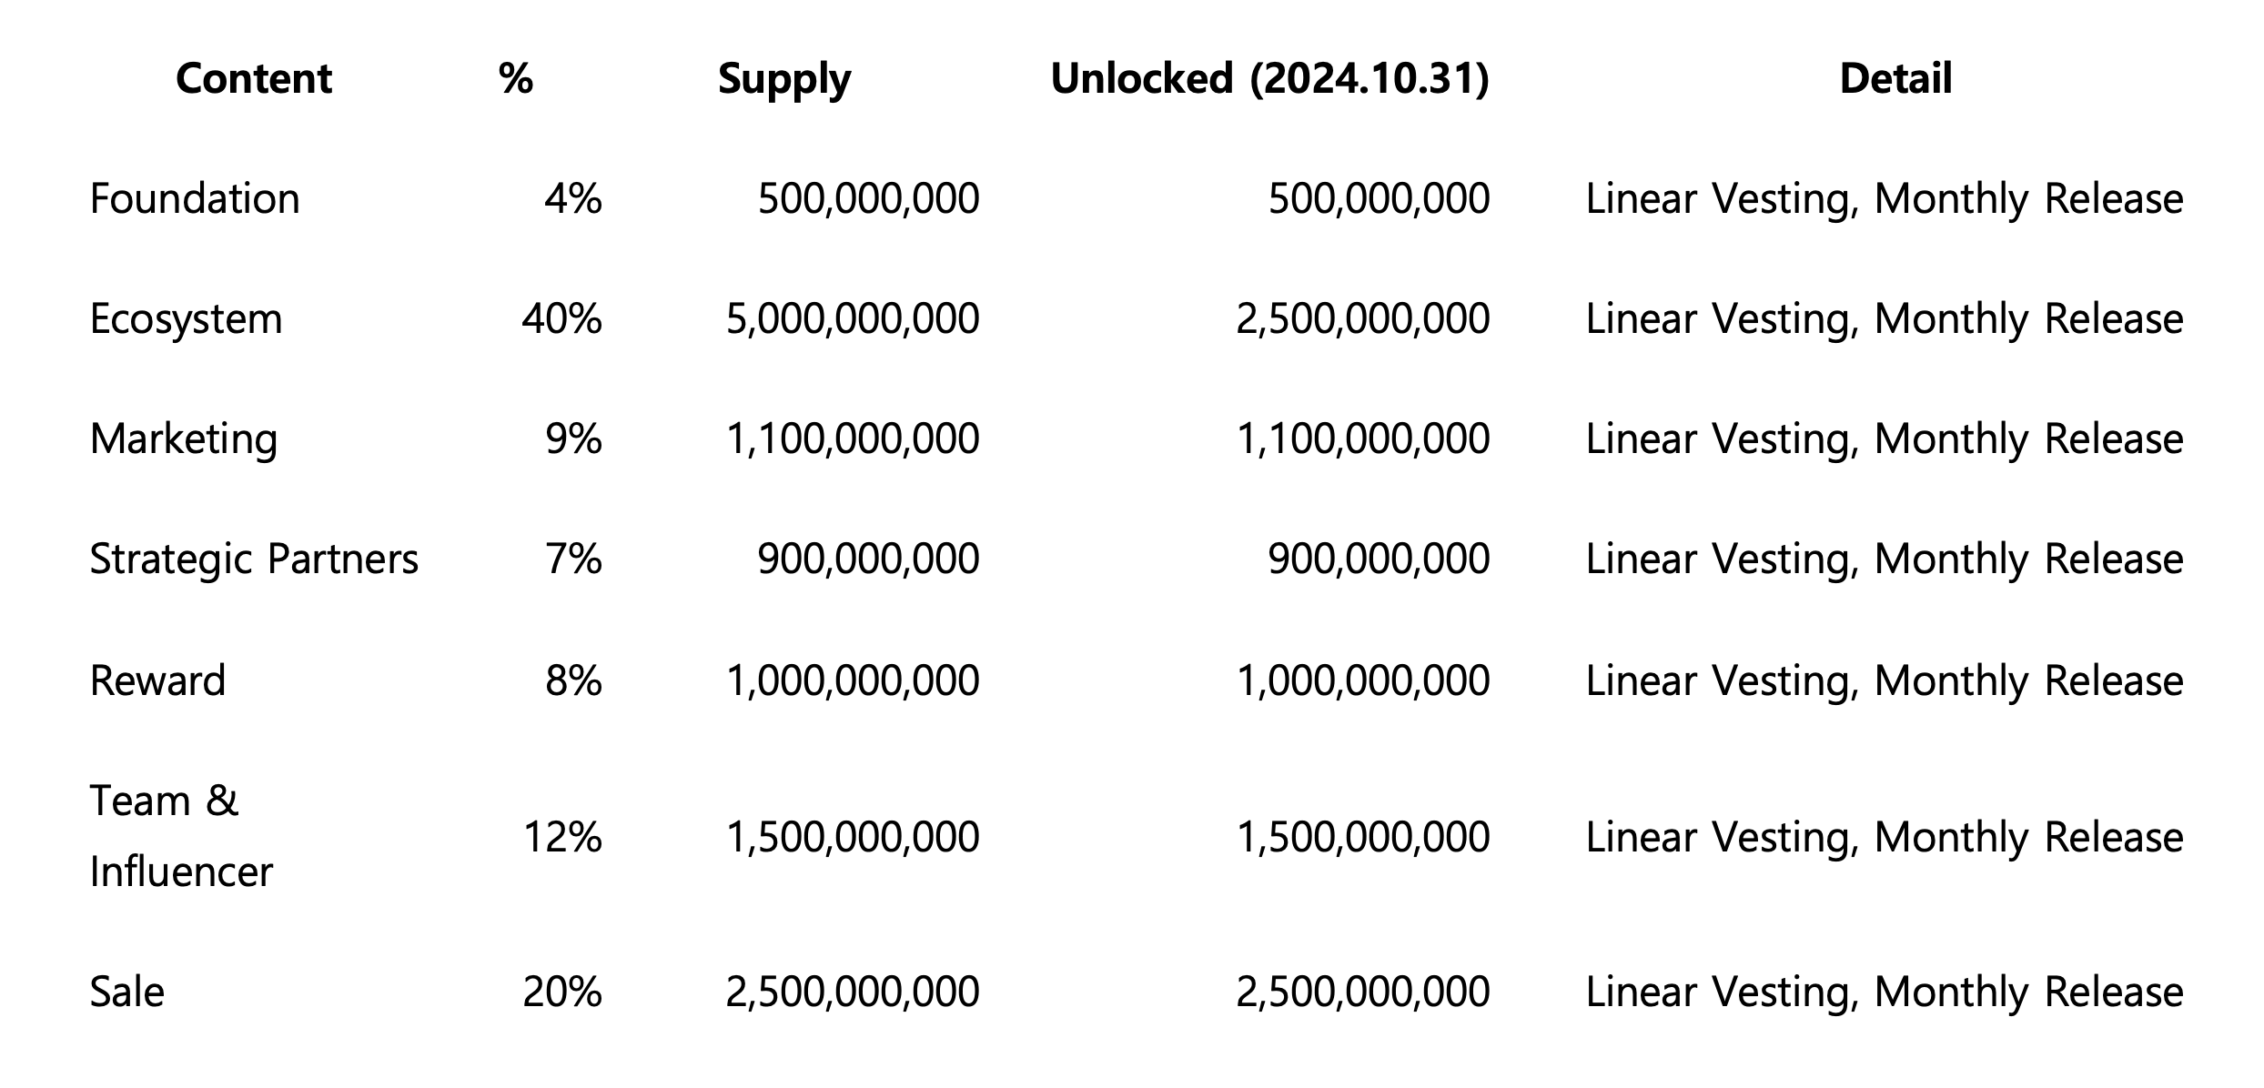Image resolution: width=2264 pixels, height=1088 pixels.
Task: Click the Strategic Partners row label
Action: point(254,559)
